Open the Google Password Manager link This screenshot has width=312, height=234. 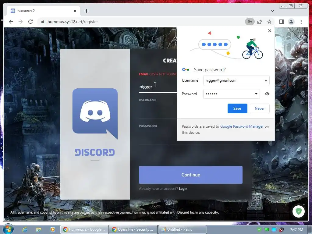242,126
